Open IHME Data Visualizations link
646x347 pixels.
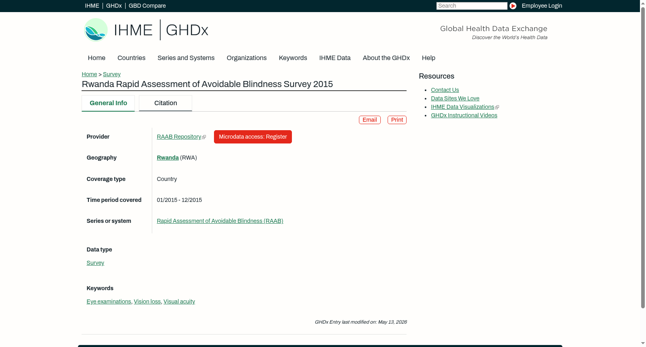[462, 107]
